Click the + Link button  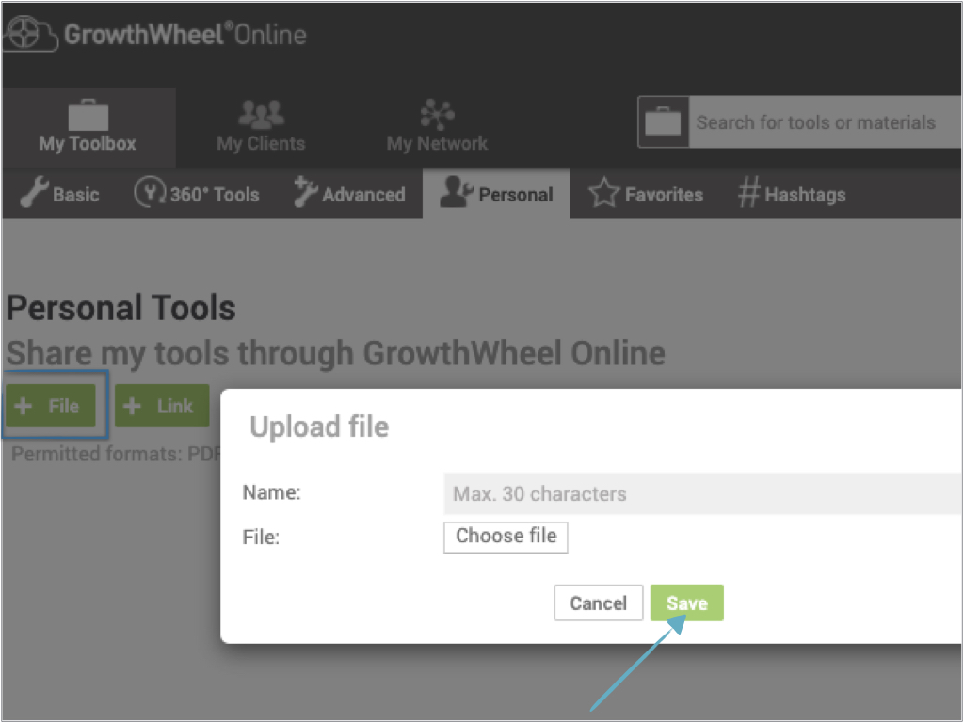[162, 406]
